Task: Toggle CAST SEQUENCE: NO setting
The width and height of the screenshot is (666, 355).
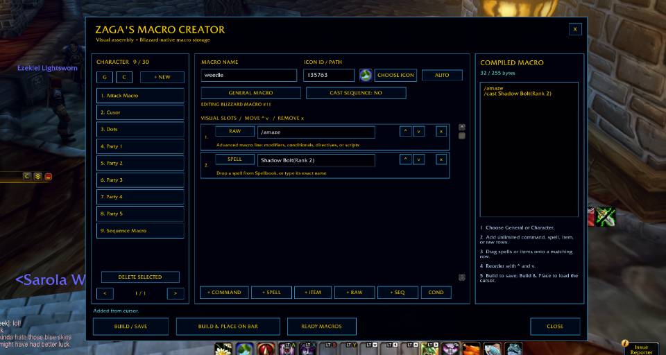Action: coord(356,93)
